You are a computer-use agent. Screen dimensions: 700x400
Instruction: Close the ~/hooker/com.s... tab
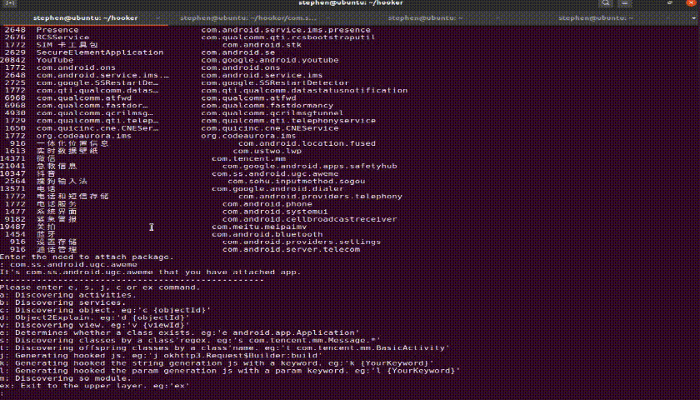[329, 18]
